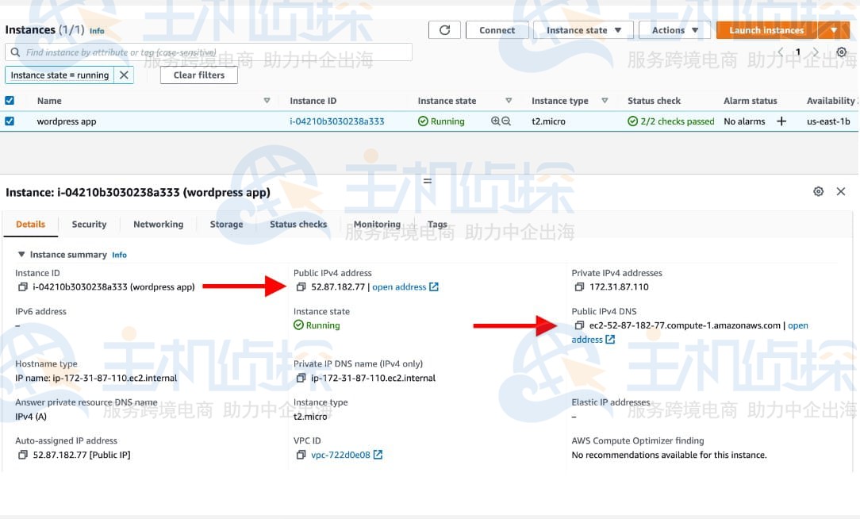
Task: Switch to the Networking tab
Action: point(158,225)
